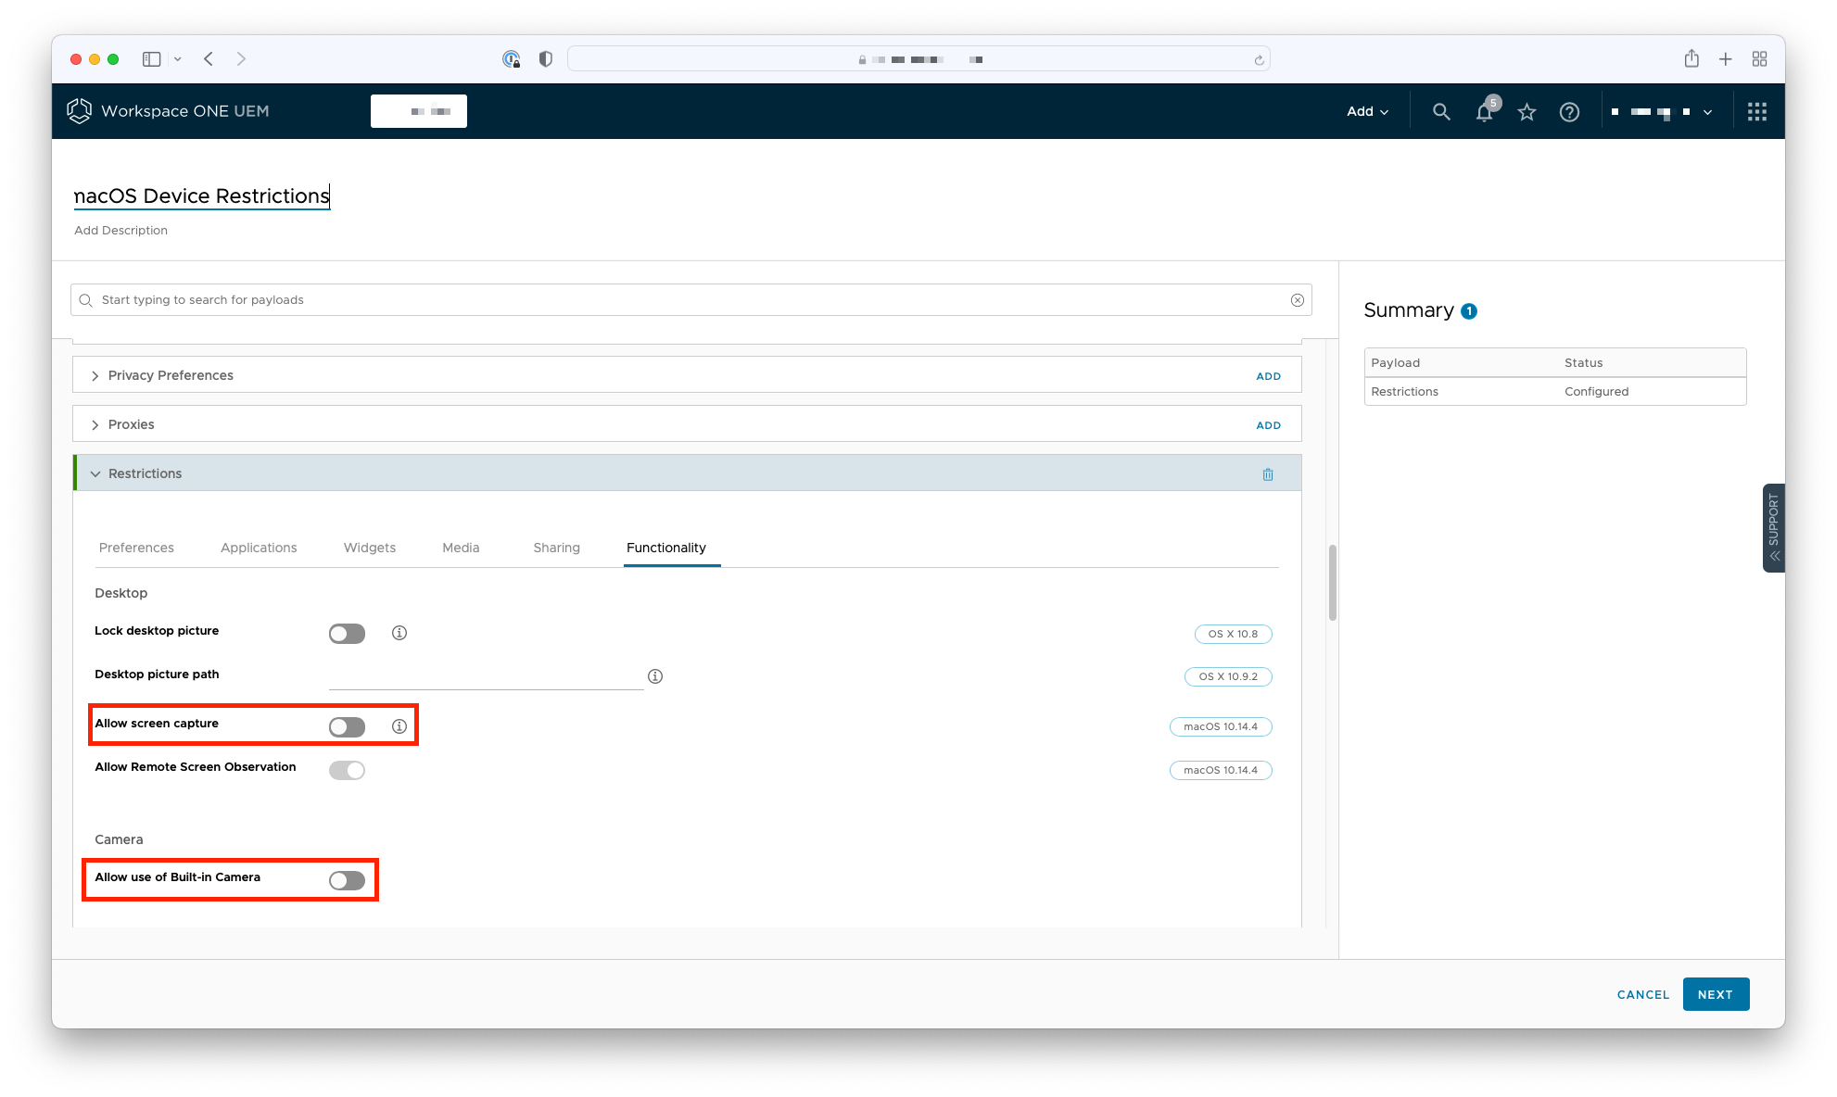Image resolution: width=1837 pixels, height=1097 pixels.
Task: Switch on Lock desktop picture
Action: click(x=347, y=633)
